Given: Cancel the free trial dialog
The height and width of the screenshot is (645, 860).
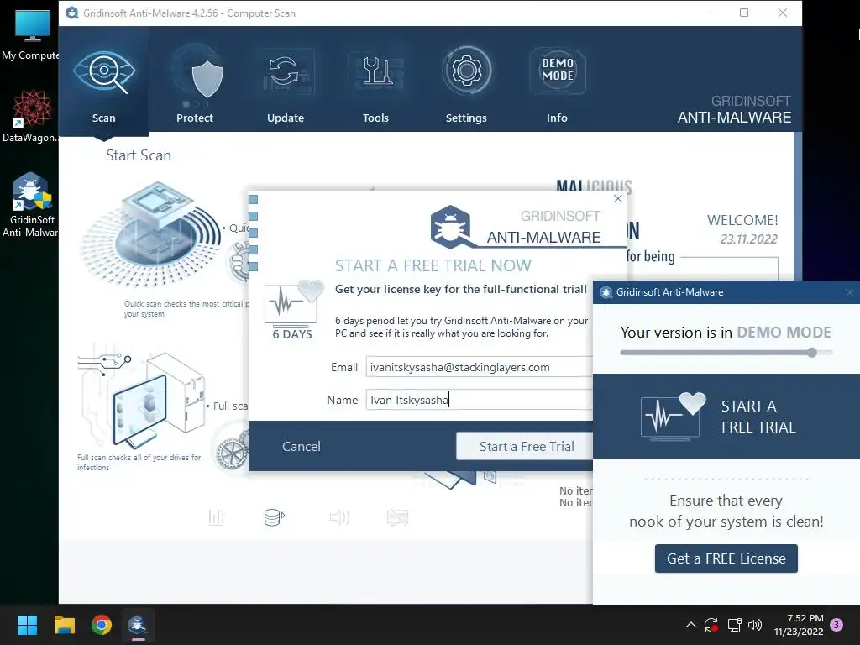Looking at the screenshot, I should pyautogui.click(x=302, y=447).
